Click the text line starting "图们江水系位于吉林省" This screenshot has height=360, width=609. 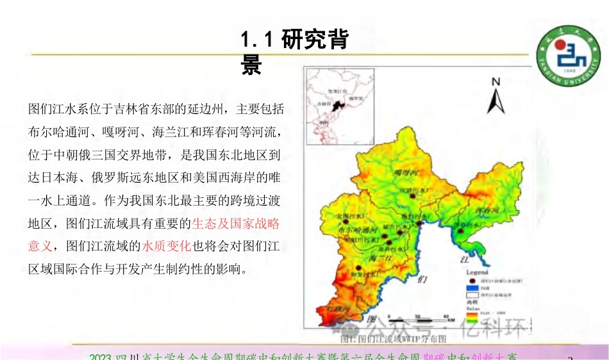[x=156, y=109]
